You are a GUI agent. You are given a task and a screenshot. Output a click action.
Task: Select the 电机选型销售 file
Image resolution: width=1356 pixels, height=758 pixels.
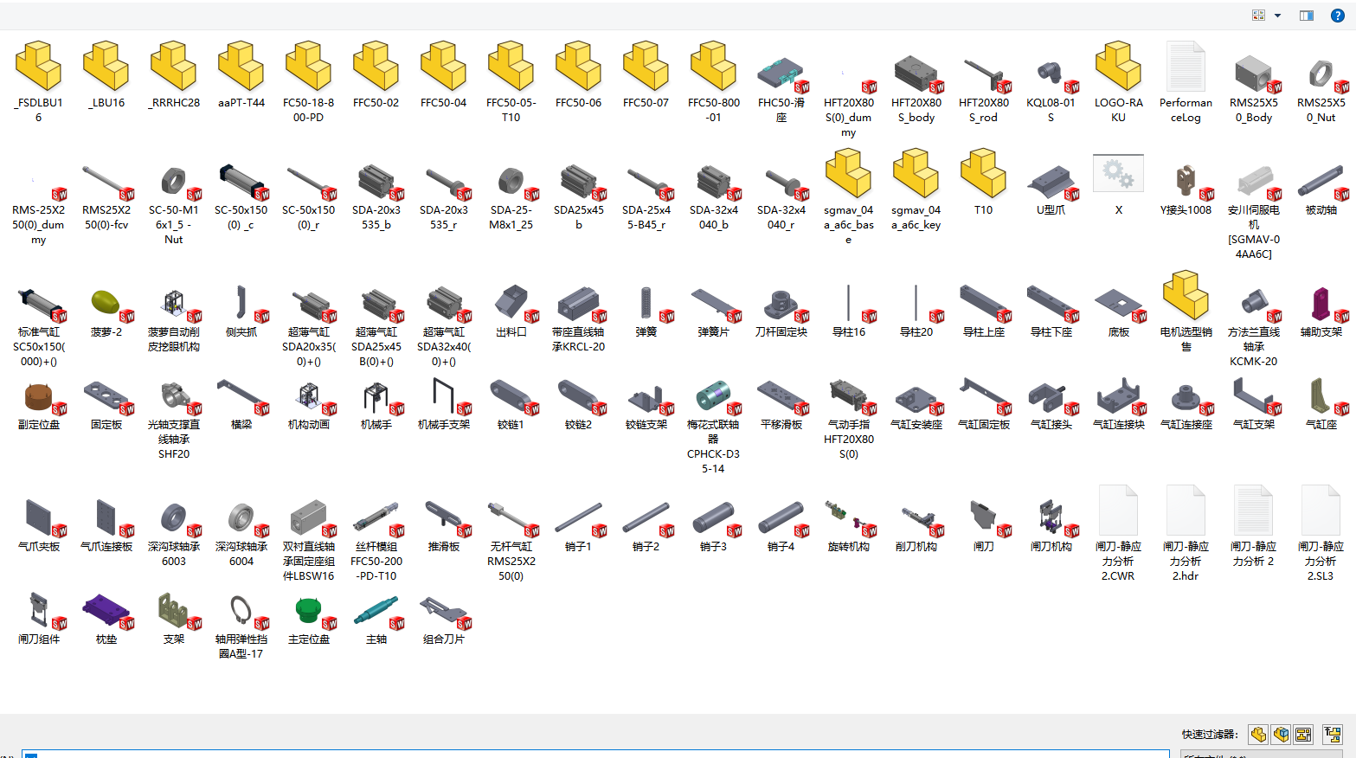(x=1186, y=312)
